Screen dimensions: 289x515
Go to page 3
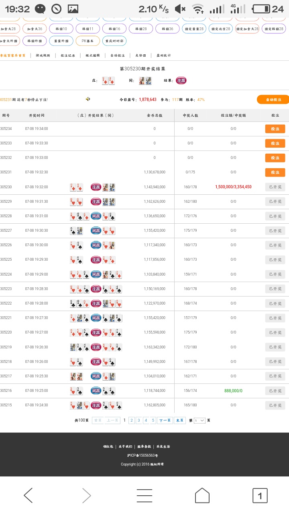(x=138, y=420)
